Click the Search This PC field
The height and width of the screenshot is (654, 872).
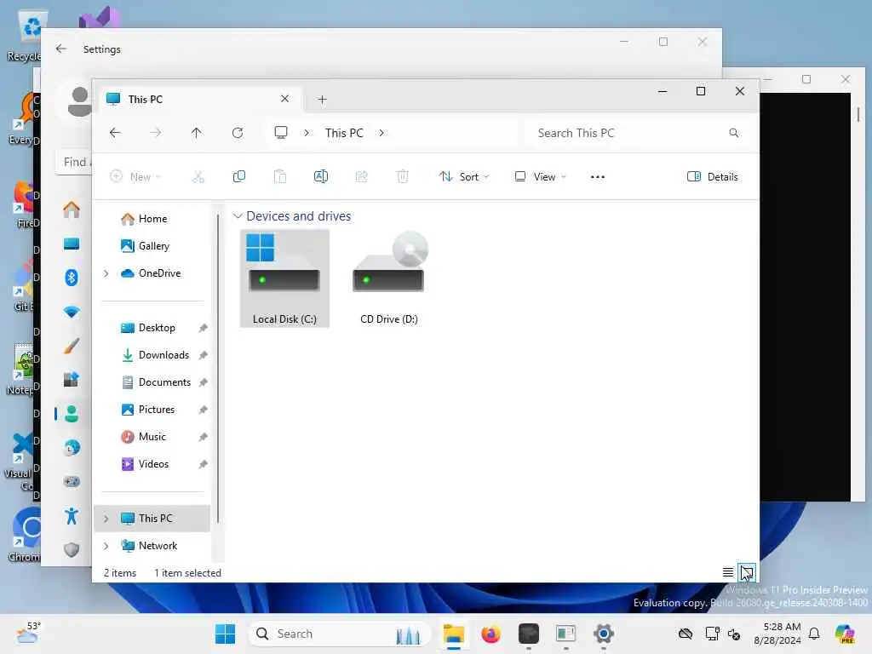click(638, 133)
